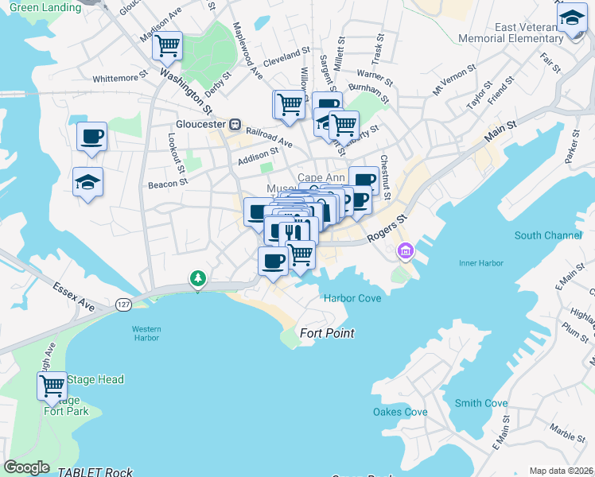Open the Google logo link
The height and width of the screenshot is (477, 595).
click(27, 467)
